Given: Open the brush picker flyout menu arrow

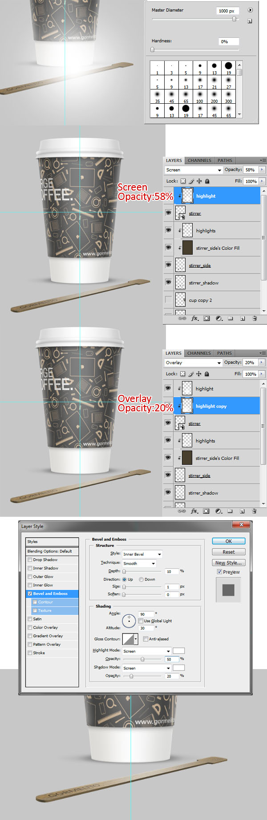Looking at the screenshot, I should click(x=250, y=10).
